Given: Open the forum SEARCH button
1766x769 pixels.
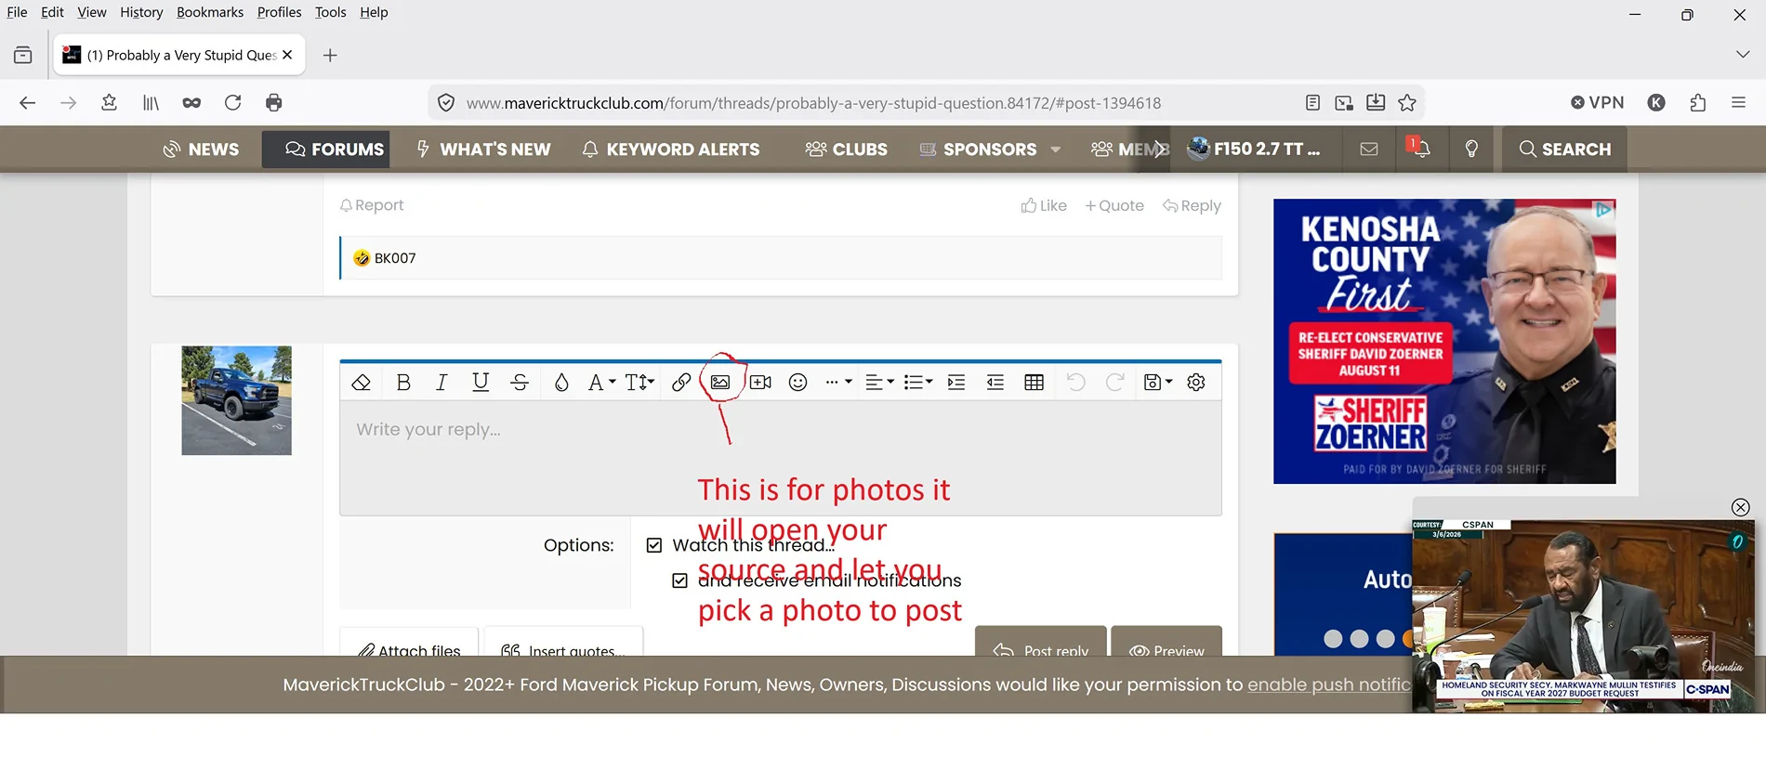Looking at the screenshot, I should [x=1564, y=150].
